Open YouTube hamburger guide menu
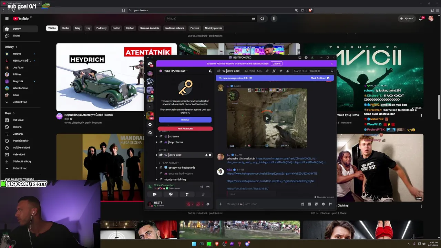 (x=7, y=19)
